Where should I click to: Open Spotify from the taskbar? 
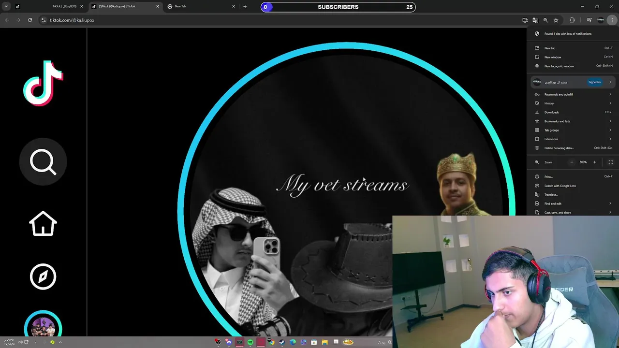(250, 342)
